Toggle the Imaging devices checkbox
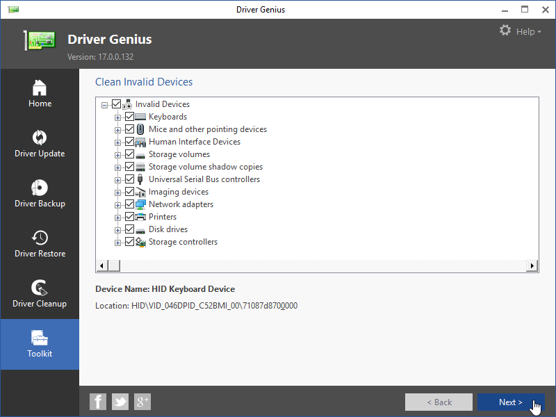The image size is (556, 417). coord(129,192)
